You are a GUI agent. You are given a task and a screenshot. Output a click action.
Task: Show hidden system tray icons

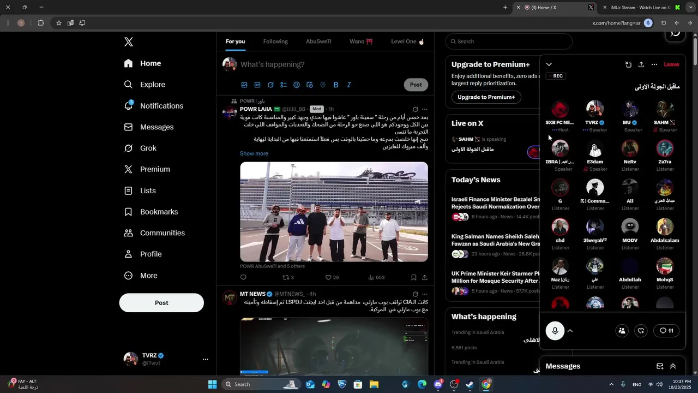pyautogui.click(x=611, y=384)
